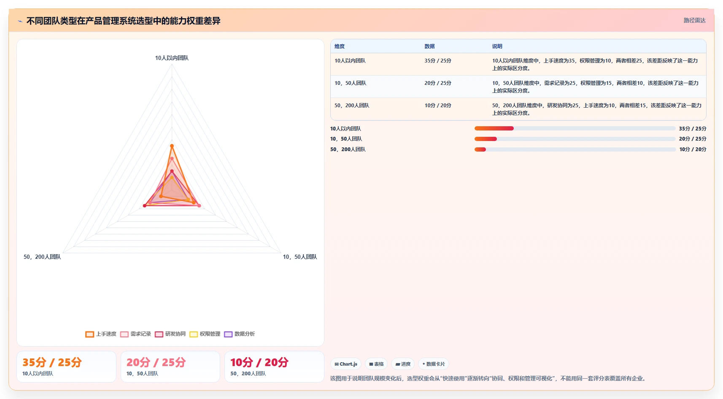Click the 50，200人团队 progress bar
The image size is (723, 399).
tap(575, 149)
